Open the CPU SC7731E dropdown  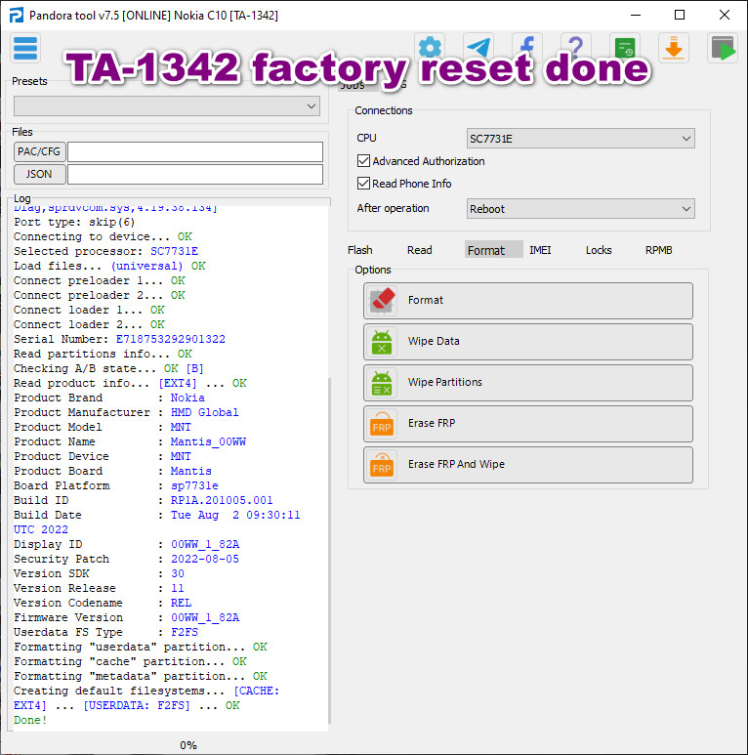pyautogui.click(x=580, y=139)
